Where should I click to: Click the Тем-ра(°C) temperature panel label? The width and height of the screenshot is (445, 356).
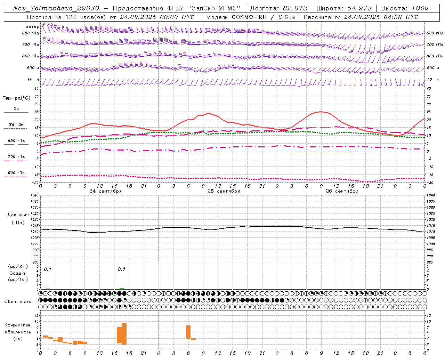[x=16, y=98]
